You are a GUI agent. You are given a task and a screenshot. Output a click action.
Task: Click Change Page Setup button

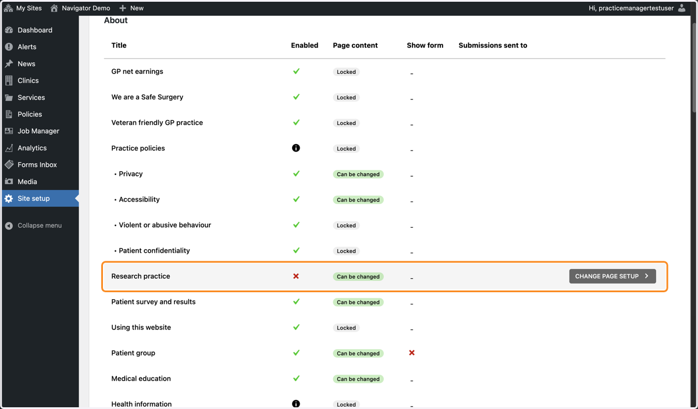pyautogui.click(x=612, y=276)
